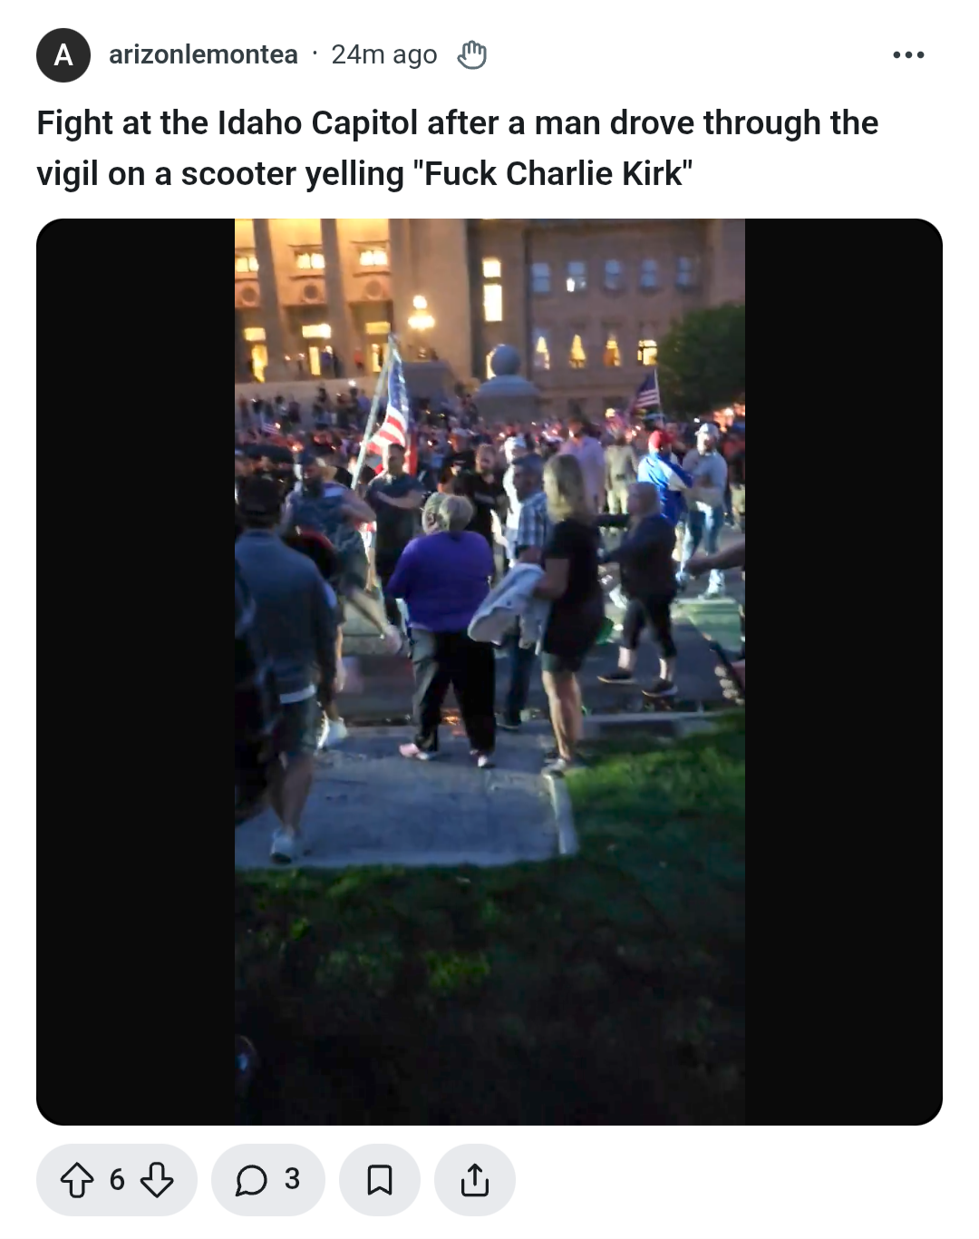Upvote the Idaho Capitol fight post
The width and height of the screenshot is (979, 1239).
[x=77, y=1180]
